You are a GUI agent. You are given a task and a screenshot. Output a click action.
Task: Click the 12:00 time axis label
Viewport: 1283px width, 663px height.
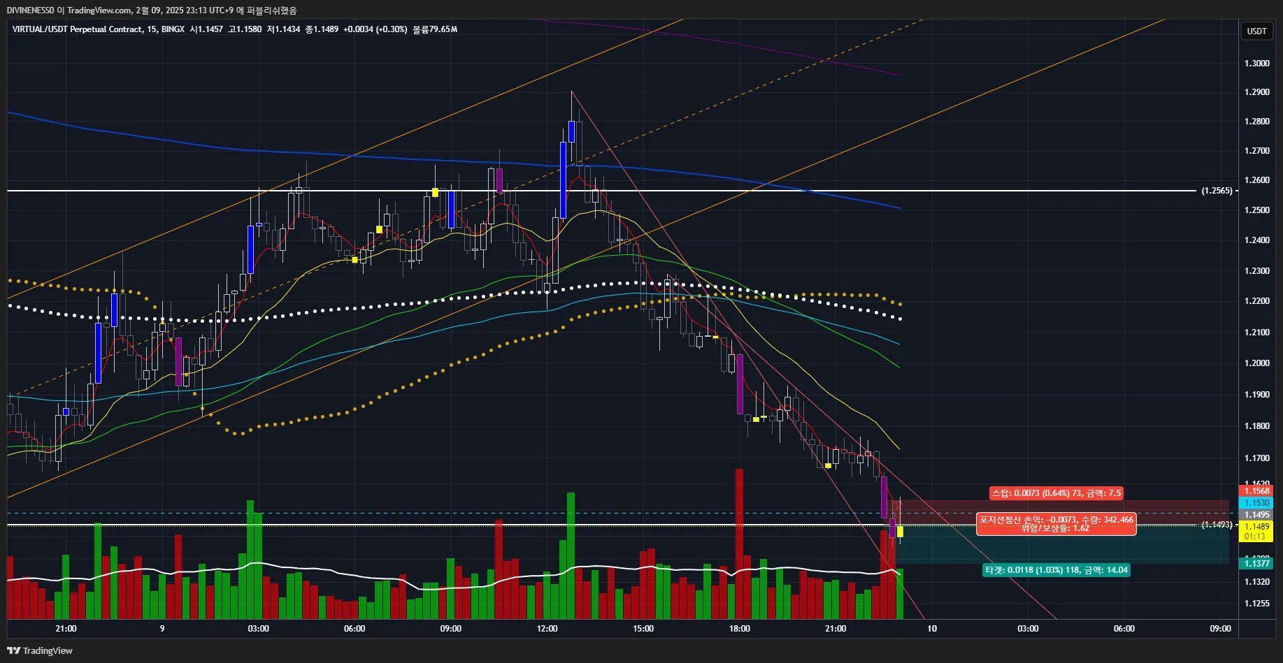[547, 629]
